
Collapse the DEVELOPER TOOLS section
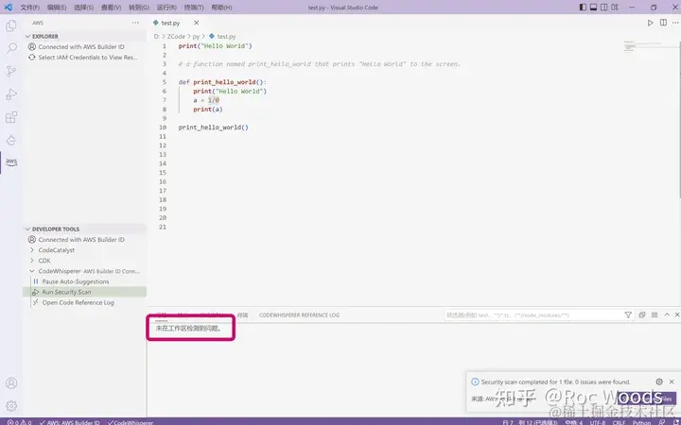tap(27, 229)
